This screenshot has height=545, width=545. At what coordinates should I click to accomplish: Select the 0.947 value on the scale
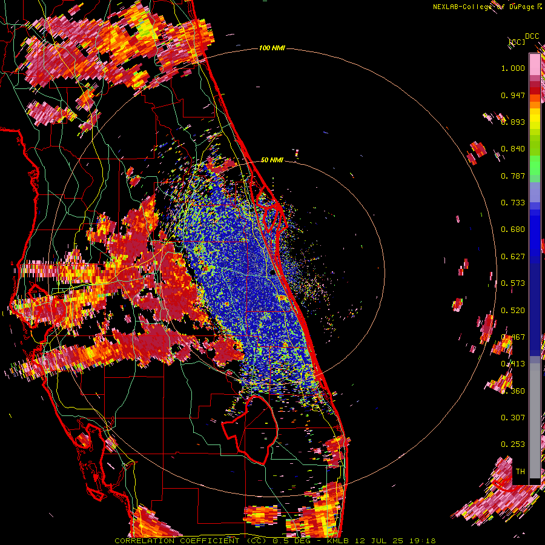(x=513, y=95)
